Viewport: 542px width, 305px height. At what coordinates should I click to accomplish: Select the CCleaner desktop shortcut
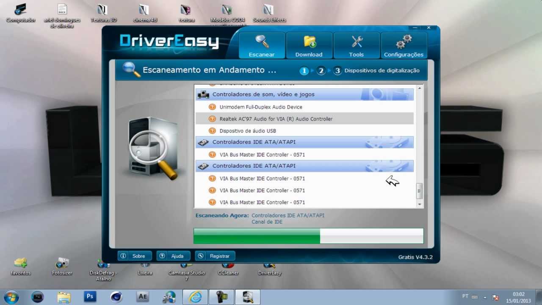[228, 268]
